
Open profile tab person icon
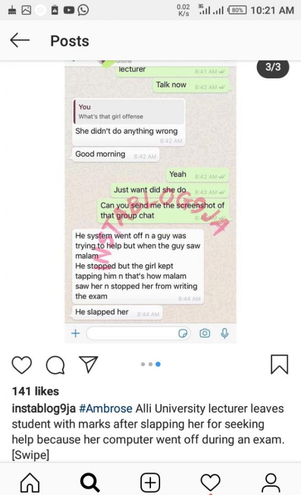pyautogui.click(x=271, y=482)
